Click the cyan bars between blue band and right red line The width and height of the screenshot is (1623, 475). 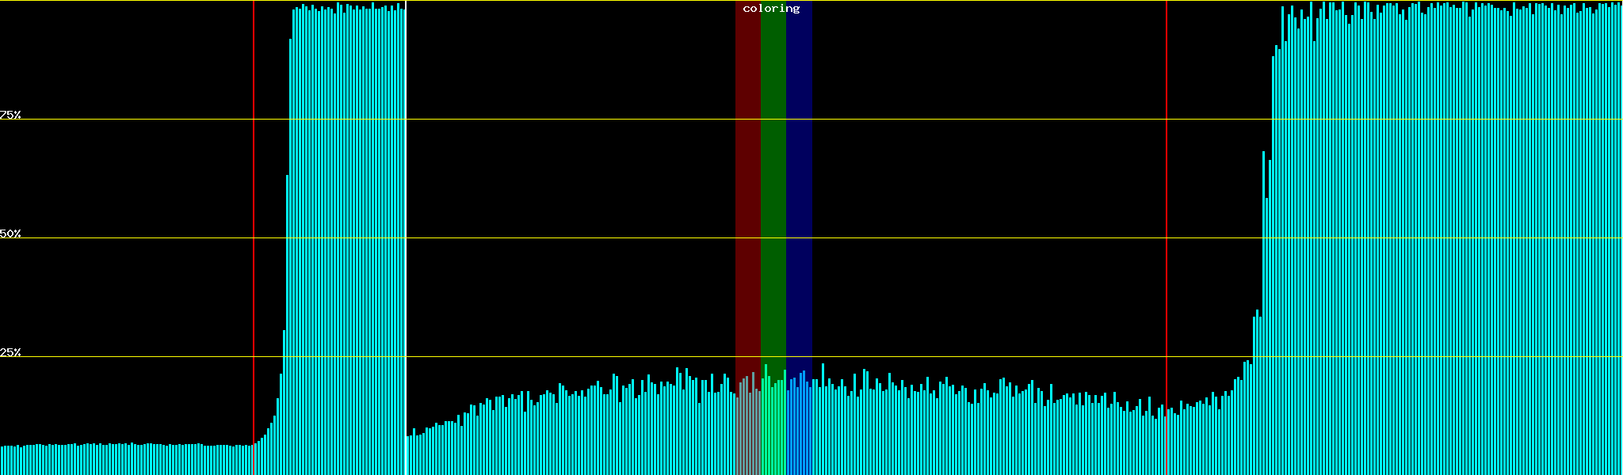click(991, 435)
